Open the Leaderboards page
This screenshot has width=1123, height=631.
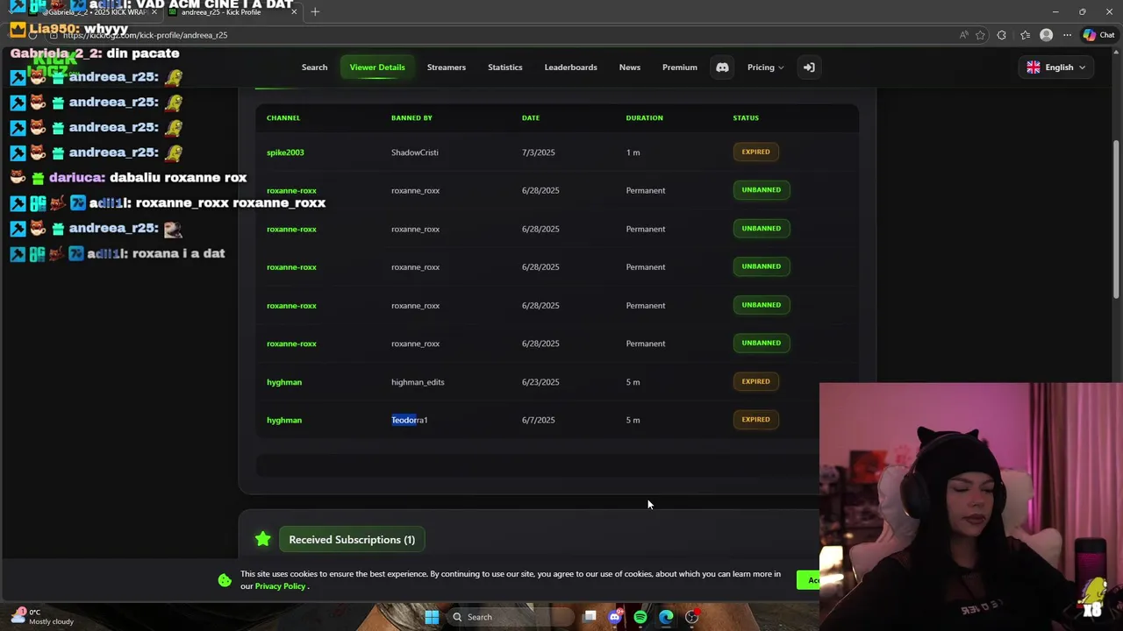pyautogui.click(x=570, y=67)
